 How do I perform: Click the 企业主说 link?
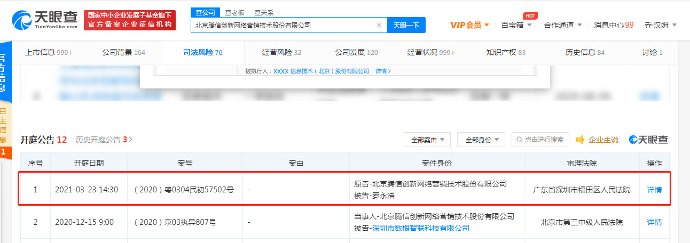click(x=603, y=140)
